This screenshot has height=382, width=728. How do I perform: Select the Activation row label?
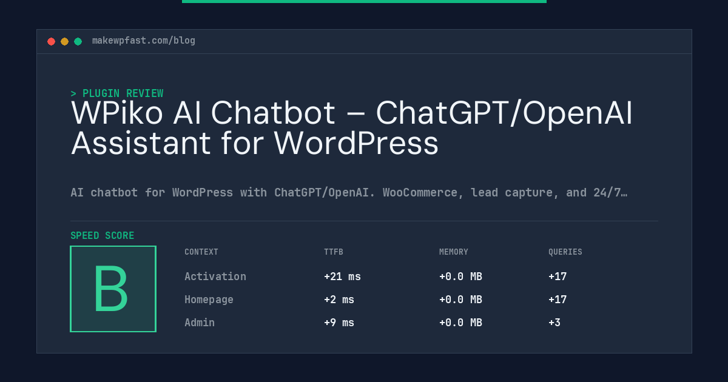point(215,276)
